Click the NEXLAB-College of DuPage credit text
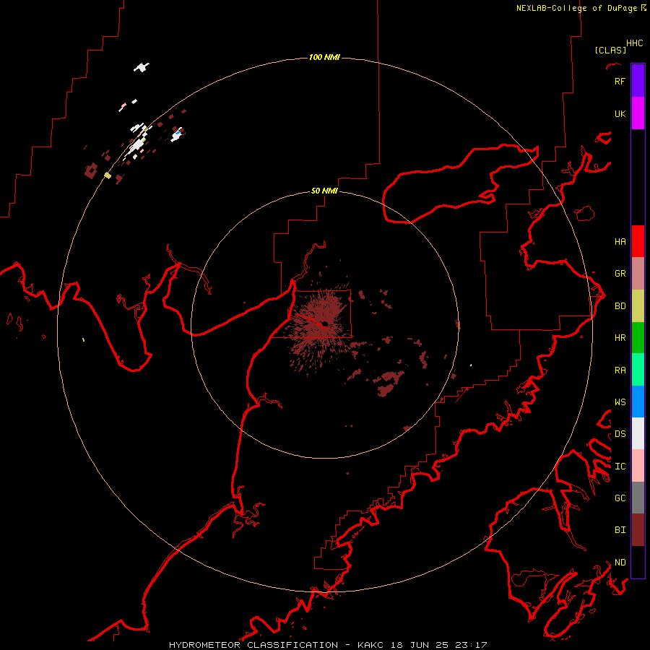The width and height of the screenshot is (650, 650). point(581,8)
